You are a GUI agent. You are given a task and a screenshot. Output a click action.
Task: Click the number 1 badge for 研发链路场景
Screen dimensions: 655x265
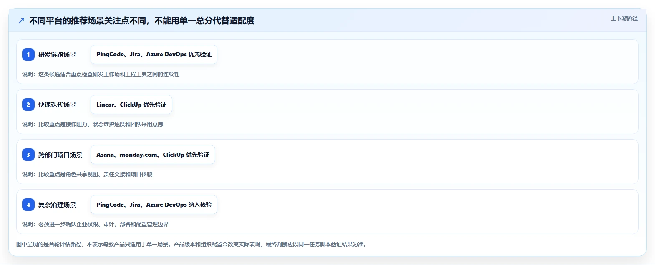click(28, 55)
